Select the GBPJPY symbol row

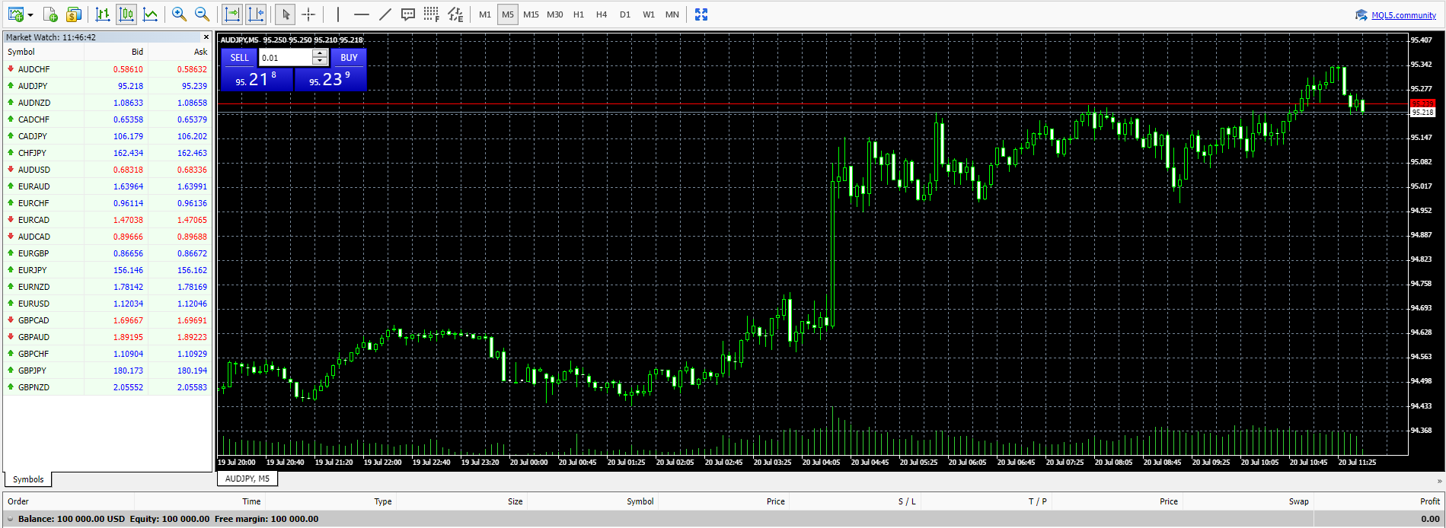point(107,371)
